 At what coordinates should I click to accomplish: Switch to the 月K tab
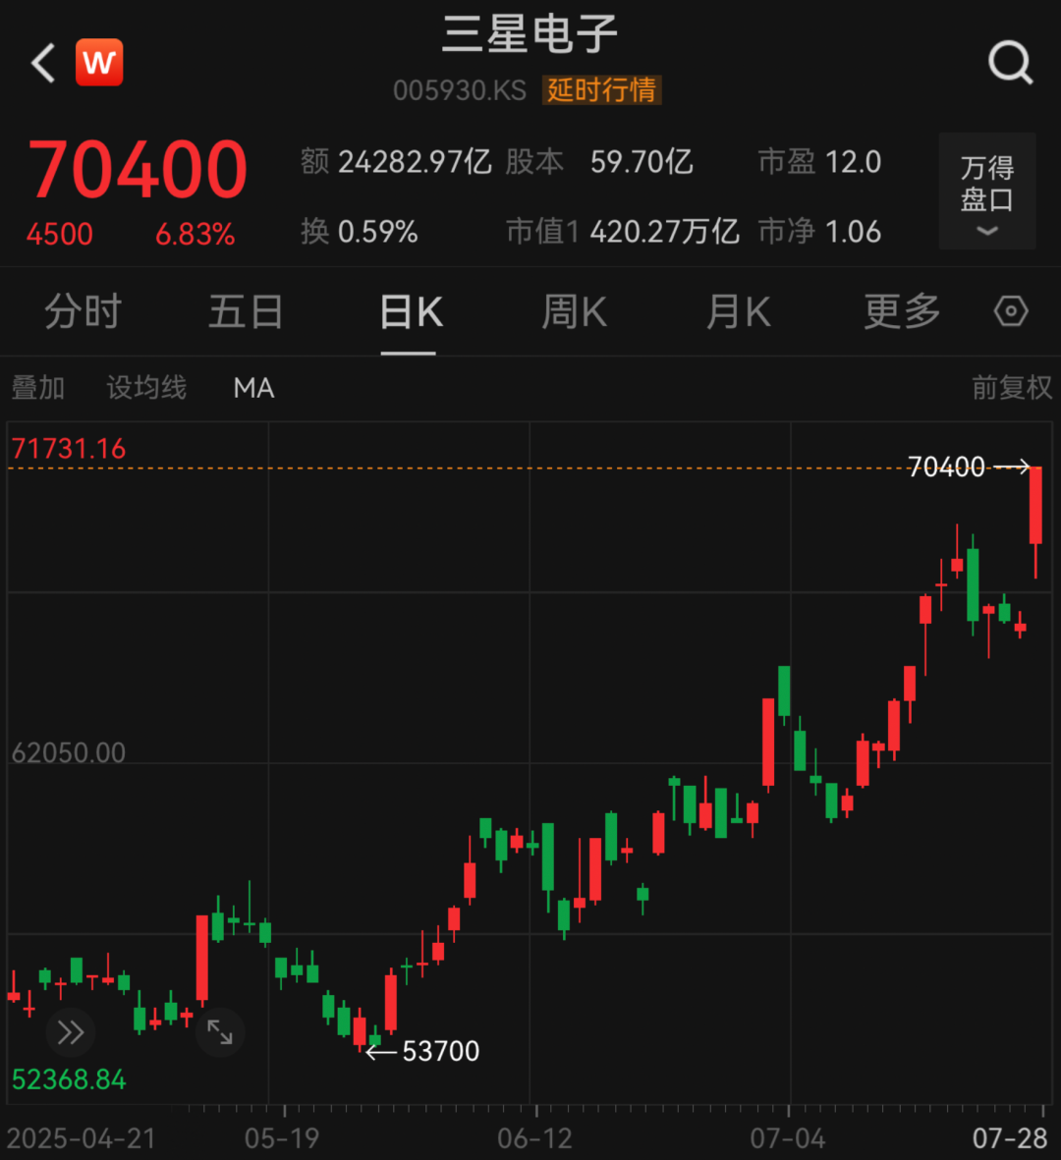click(x=739, y=312)
